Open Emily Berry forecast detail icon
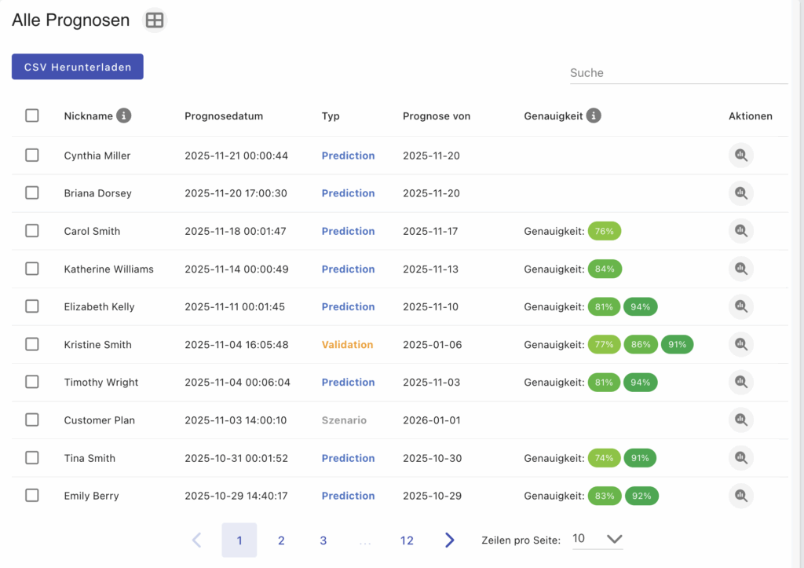Viewport: 804px width, 568px height. (x=740, y=496)
